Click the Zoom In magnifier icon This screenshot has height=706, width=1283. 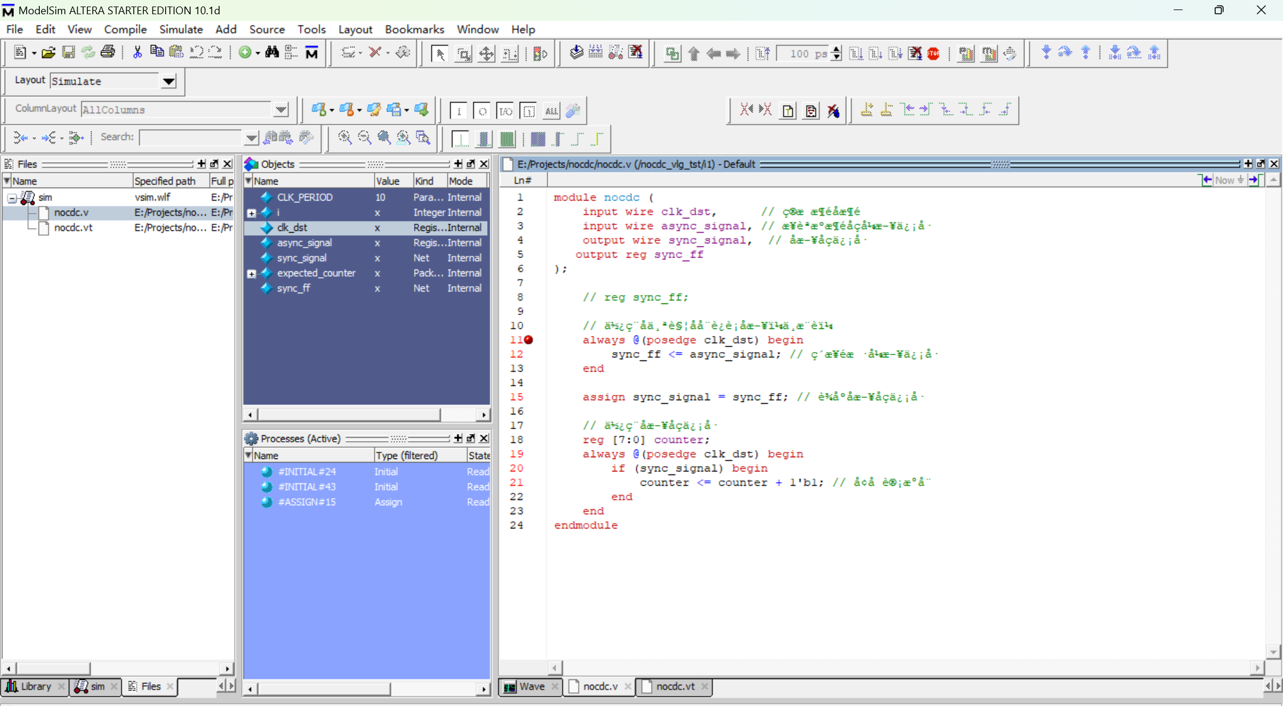tap(345, 138)
